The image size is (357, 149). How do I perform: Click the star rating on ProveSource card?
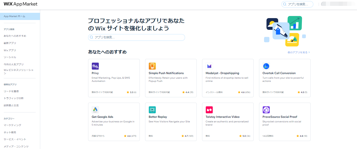pyautogui.click(x=302, y=136)
